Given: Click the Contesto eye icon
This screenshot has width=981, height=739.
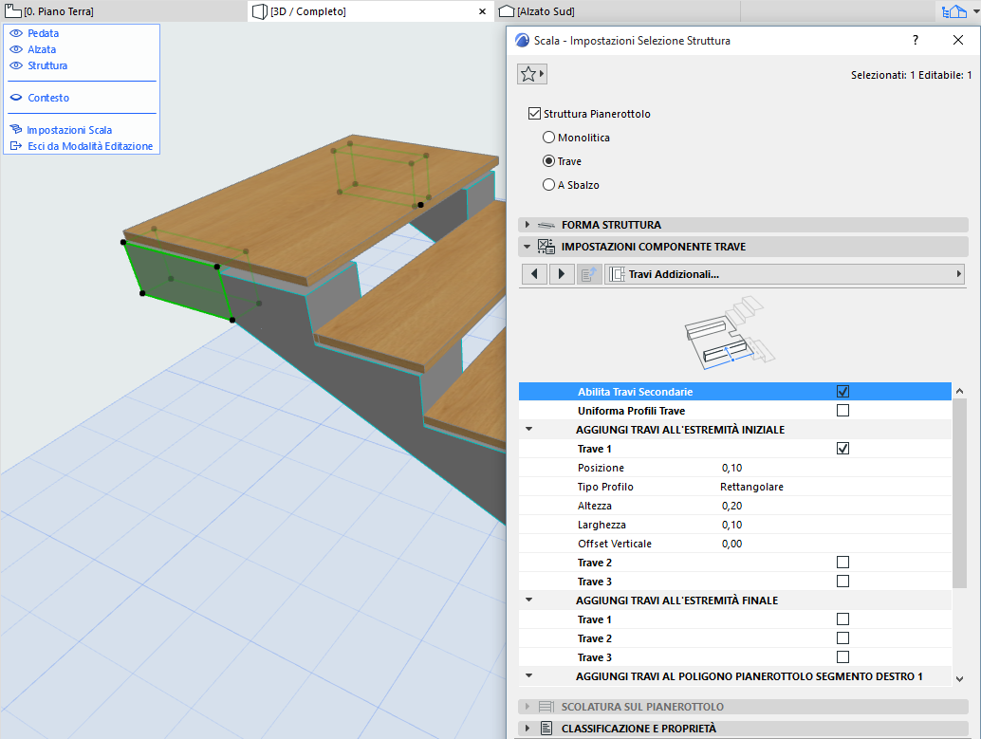Looking at the screenshot, I should coord(15,98).
